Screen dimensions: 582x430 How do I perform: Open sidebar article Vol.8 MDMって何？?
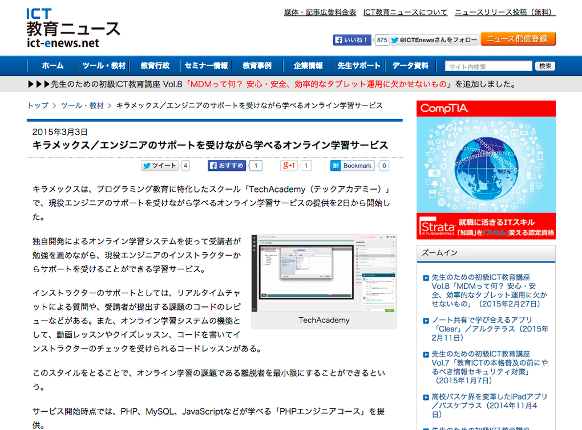[489, 290]
